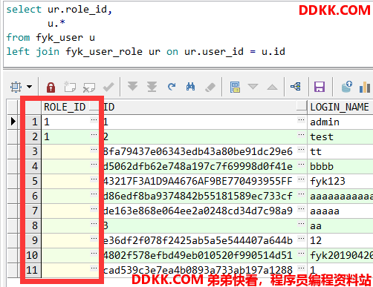This screenshot has width=373, height=287.
Task: Click the delete record icon
Action: [x=89, y=88]
